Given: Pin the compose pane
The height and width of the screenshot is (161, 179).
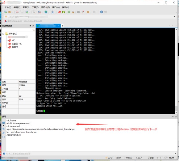Looking at the screenshot, I should pos(173,117).
